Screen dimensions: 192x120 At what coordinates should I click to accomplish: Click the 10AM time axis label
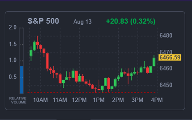point(40,100)
